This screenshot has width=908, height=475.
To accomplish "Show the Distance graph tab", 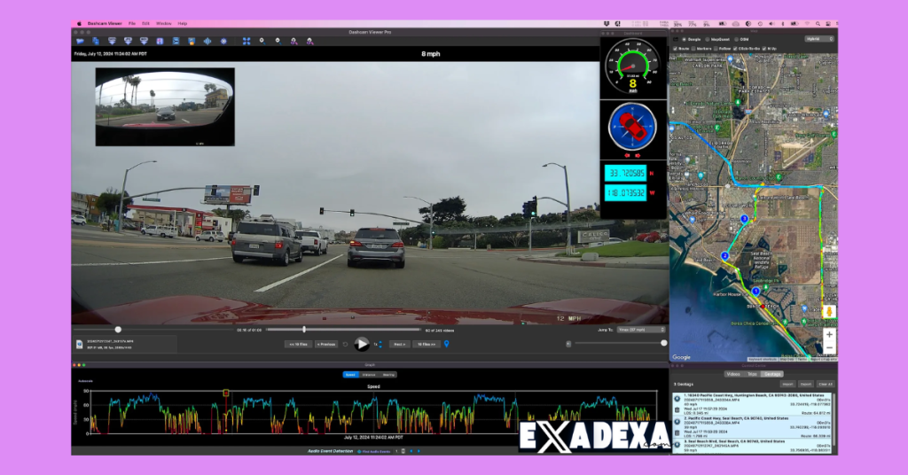I will (x=369, y=375).
